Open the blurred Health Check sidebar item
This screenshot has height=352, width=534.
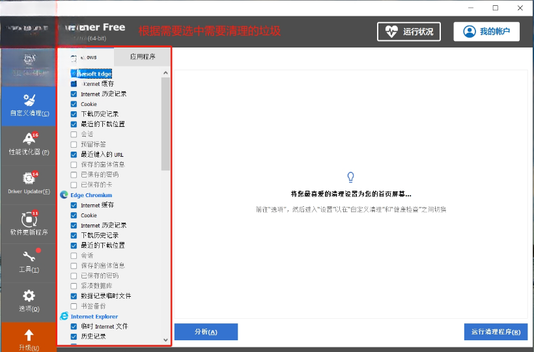coord(28,67)
